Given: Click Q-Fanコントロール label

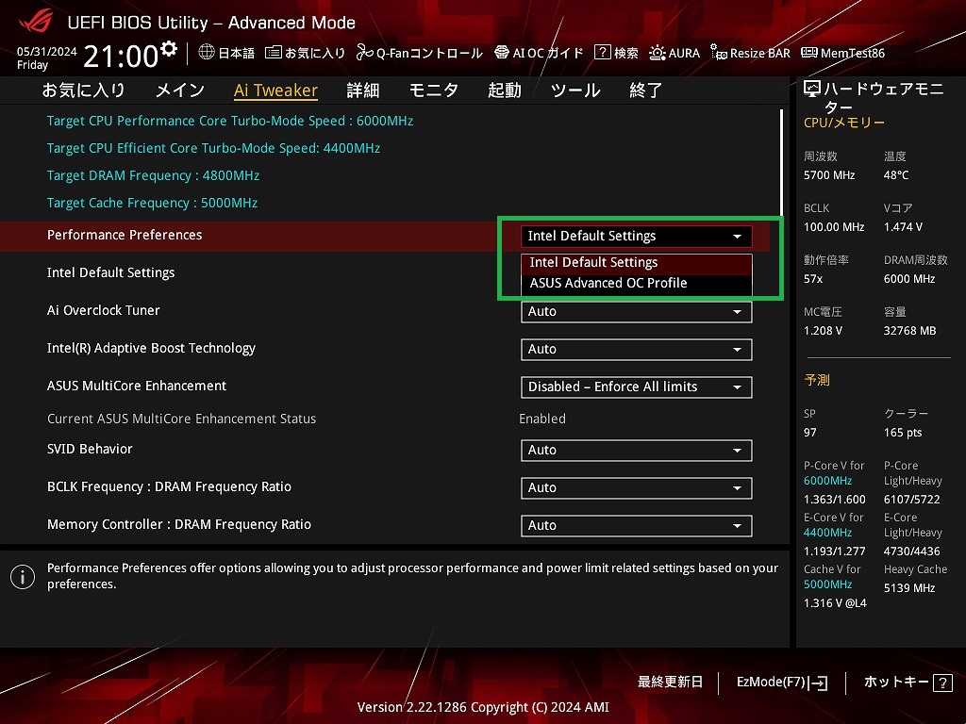Looking at the screenshot, I should 429,53.
